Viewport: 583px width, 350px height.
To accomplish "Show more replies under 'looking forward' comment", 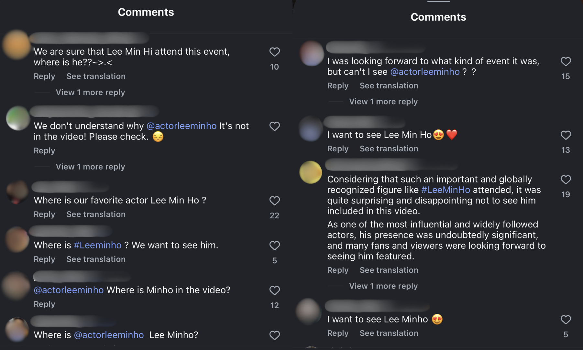I will (x=383, y=102).
